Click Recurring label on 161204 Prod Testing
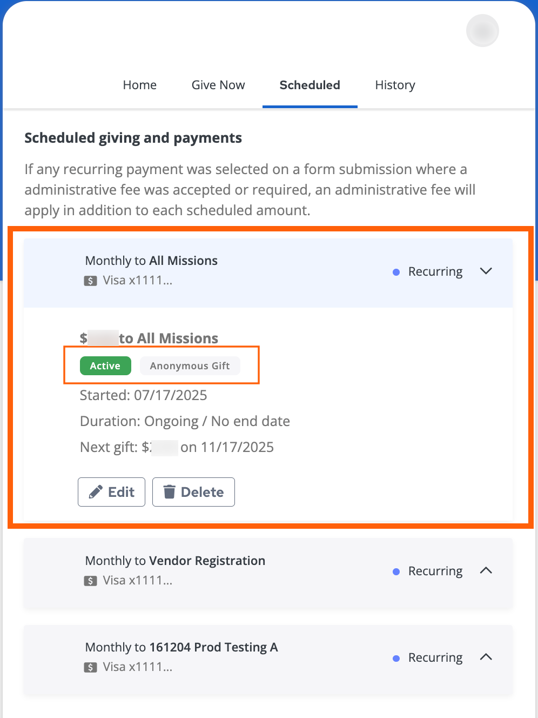This screenshot has height=718, width=538. 435,657
